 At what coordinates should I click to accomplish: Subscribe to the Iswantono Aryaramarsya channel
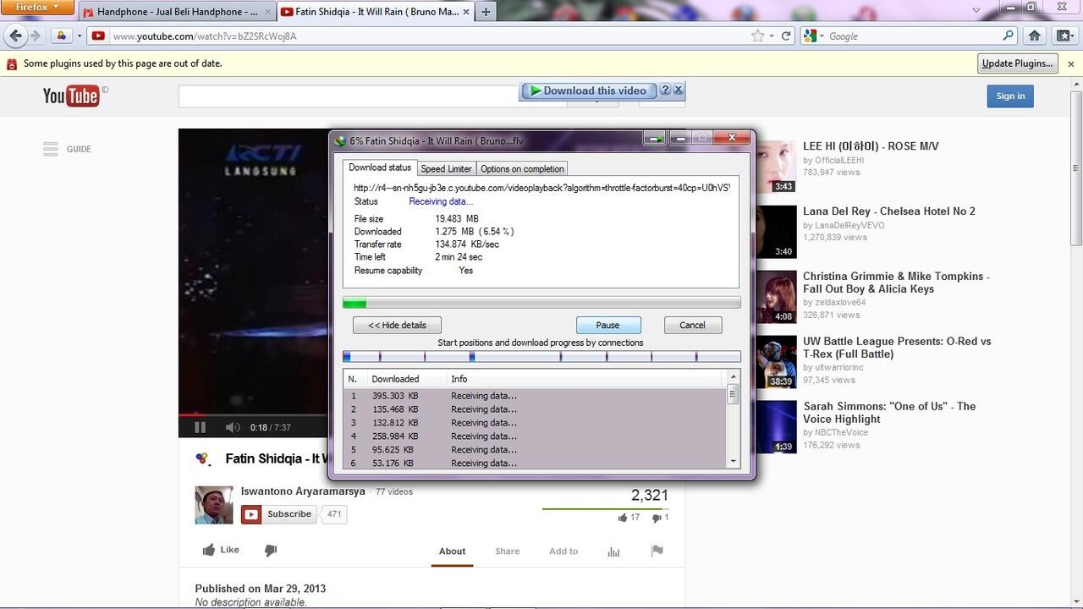click(x=280, y=514)
